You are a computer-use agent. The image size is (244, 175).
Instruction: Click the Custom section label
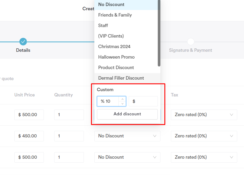[x=105, y=90]
